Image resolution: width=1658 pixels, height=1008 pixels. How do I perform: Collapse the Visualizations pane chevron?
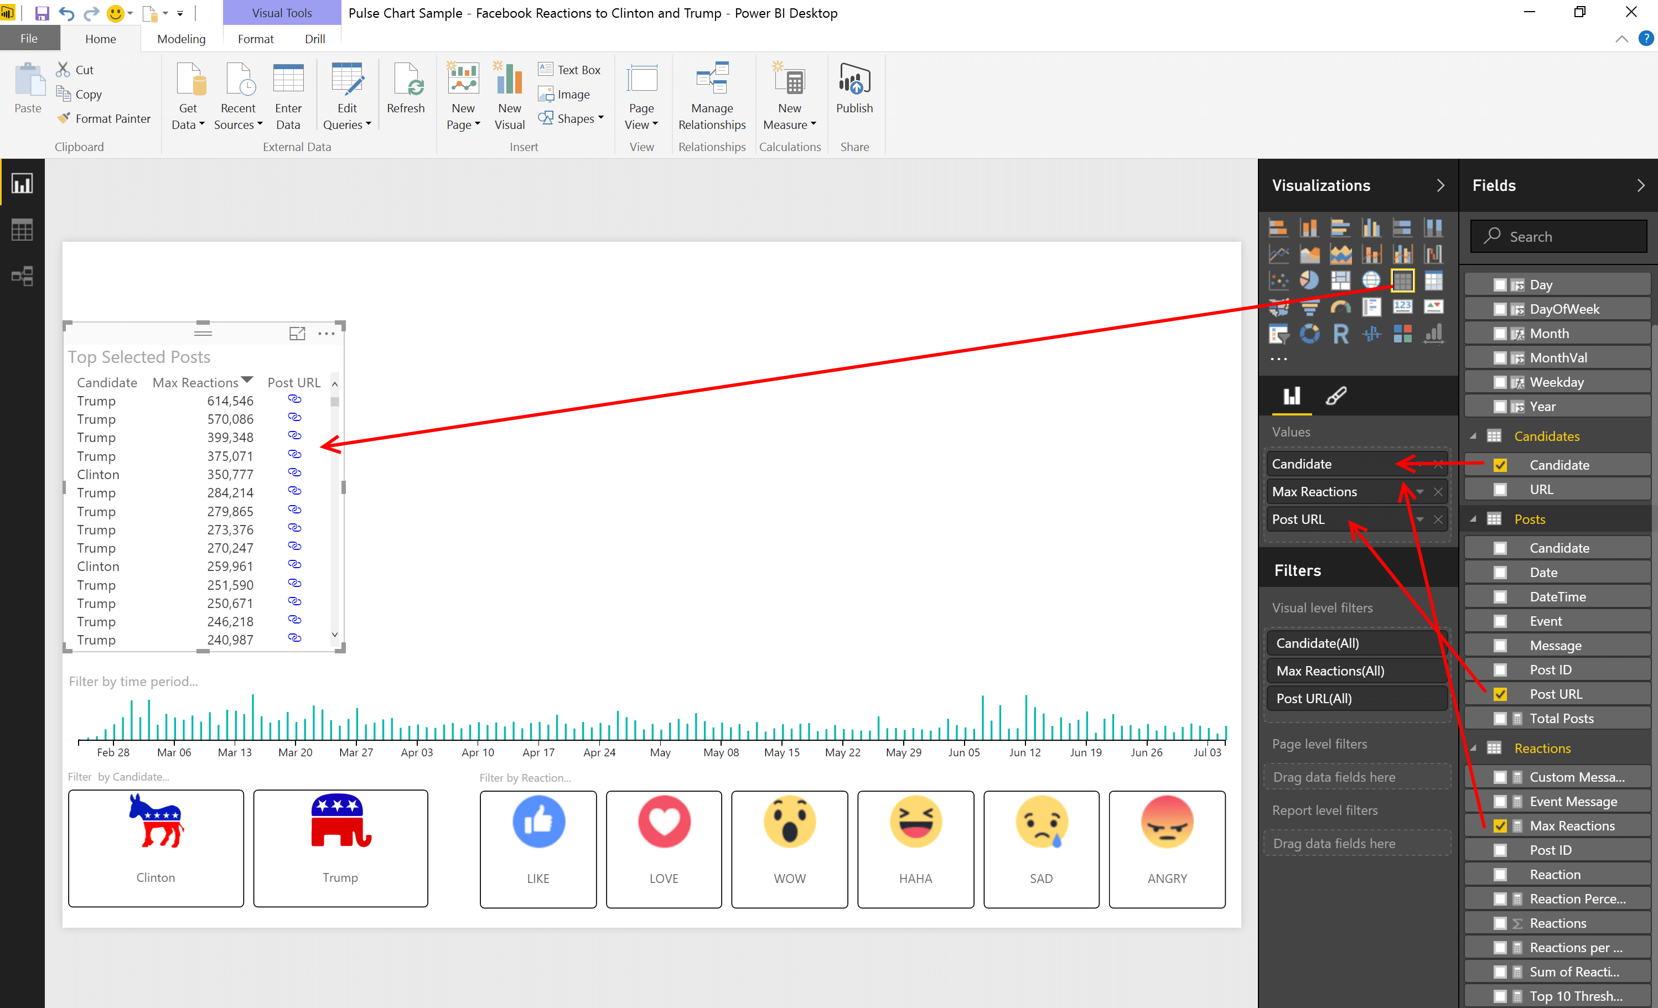point(1440,185)
